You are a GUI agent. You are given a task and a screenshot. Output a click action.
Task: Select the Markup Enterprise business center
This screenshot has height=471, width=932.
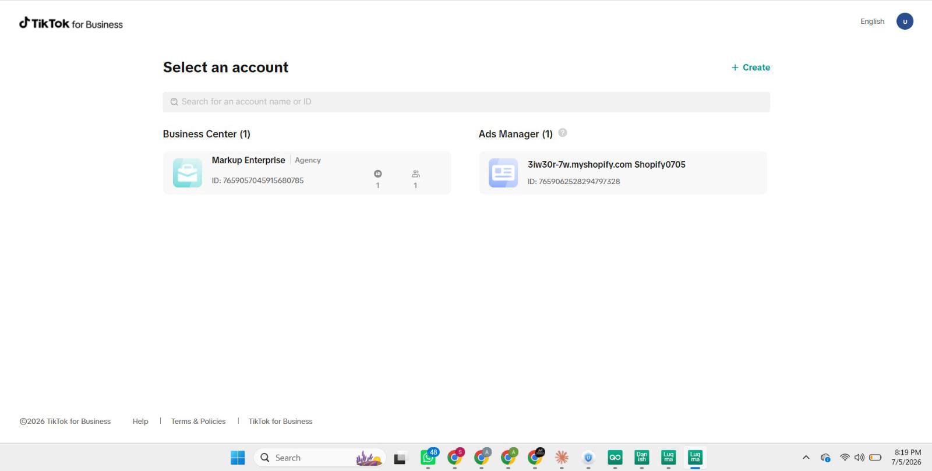point(307,173)
